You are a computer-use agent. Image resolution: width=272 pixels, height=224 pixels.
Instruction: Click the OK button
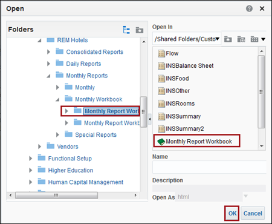[232, 213]
